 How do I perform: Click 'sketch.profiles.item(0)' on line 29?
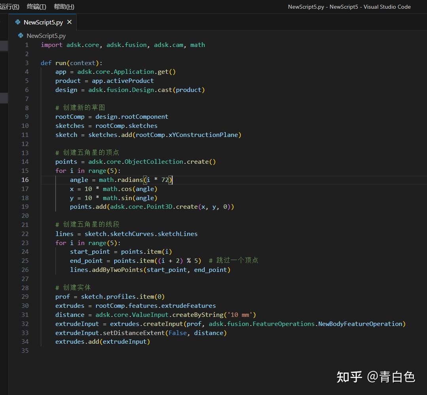point(123,297)
